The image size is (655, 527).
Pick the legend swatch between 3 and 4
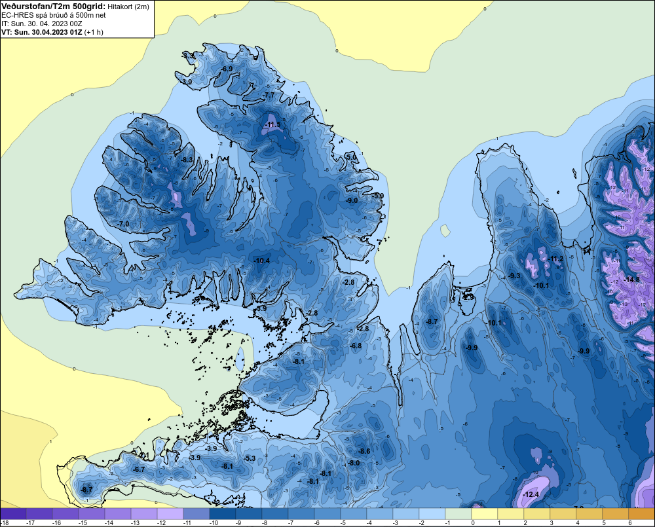tap(563, 514)
